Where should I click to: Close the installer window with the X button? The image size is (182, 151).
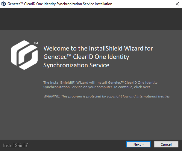pos(177,4)
